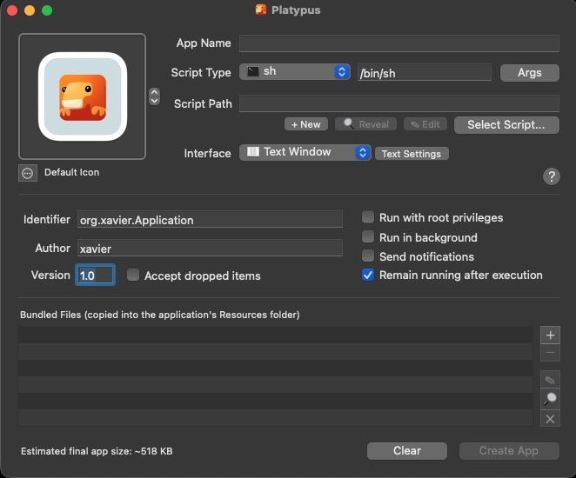Click the Select Script... button
This screenshot has height=478, width=576.
click(506, 124)
